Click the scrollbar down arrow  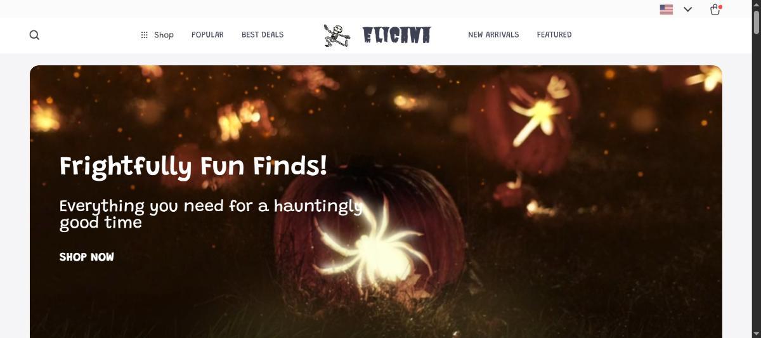tap(756, 334)
